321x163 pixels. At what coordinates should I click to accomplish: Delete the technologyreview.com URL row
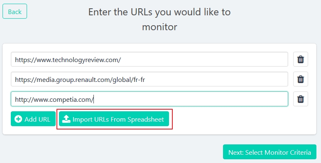pos(300,59)
